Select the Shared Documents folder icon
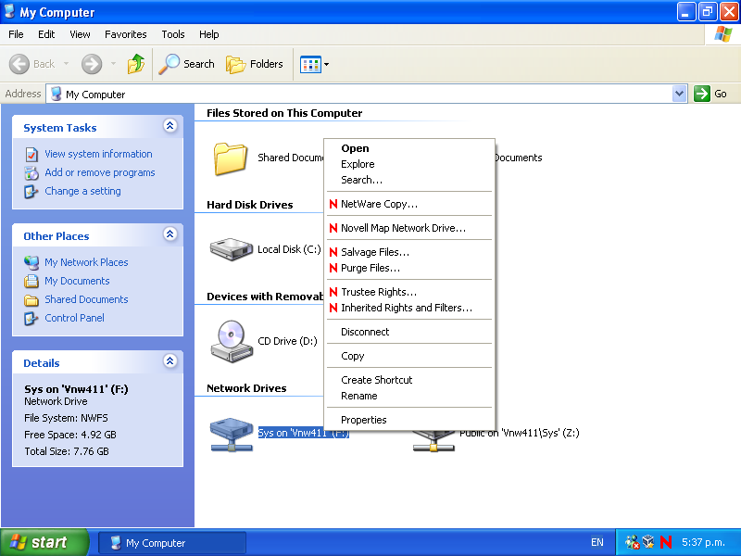Screen dimensions: 741x556 (x=230, y=158)
